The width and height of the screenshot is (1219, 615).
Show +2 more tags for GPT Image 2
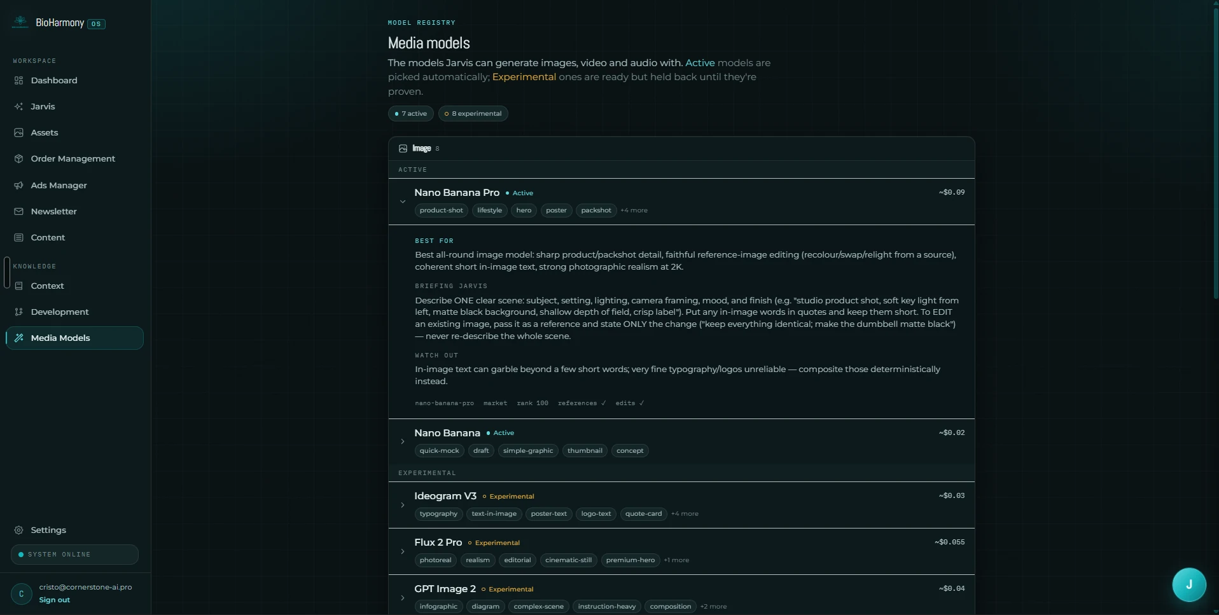[x=713, y=607]
